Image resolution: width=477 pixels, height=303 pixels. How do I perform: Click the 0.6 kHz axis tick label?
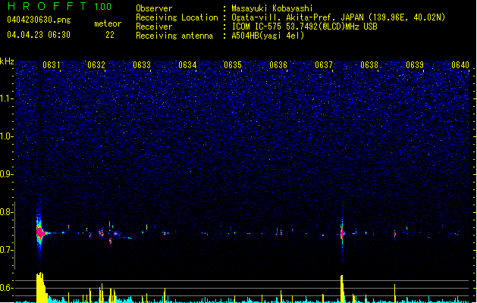(6, 288)
